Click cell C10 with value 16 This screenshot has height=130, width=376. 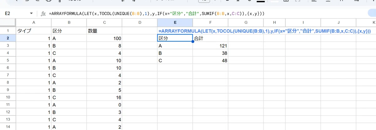tap(104, 97)
